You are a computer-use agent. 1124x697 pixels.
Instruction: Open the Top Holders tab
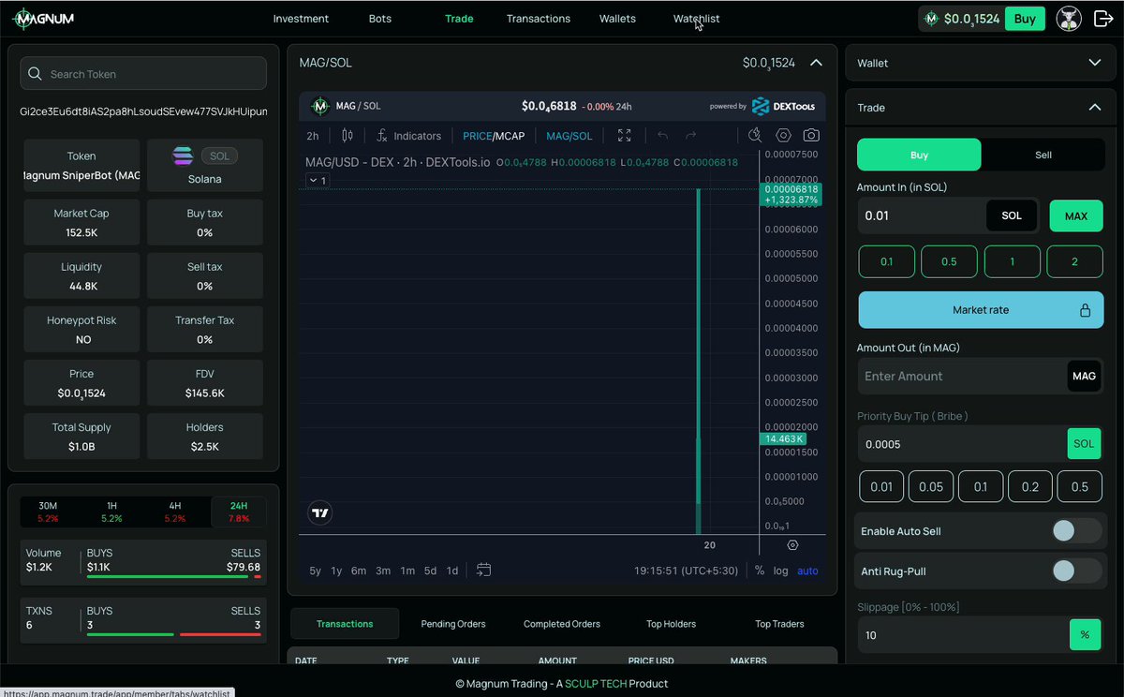[672, 624]
